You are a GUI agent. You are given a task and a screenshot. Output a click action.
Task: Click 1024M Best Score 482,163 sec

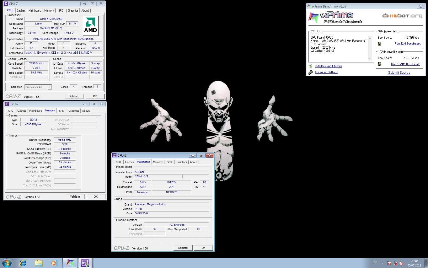[411, 58]
